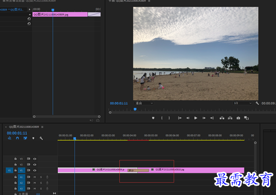Click the Mark In bracket button

pos(162,118)
